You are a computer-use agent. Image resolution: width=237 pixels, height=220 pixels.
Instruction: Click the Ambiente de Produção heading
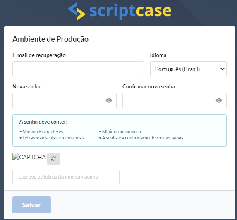click(x=50, y=39)
